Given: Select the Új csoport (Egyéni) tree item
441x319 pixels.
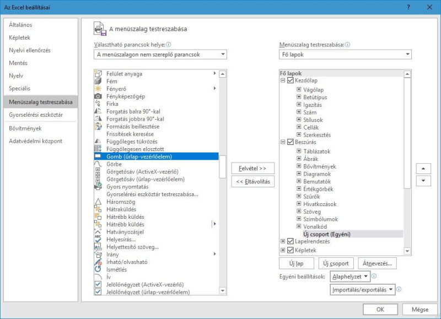Looking at the screenshot, I should pos(327,234).
